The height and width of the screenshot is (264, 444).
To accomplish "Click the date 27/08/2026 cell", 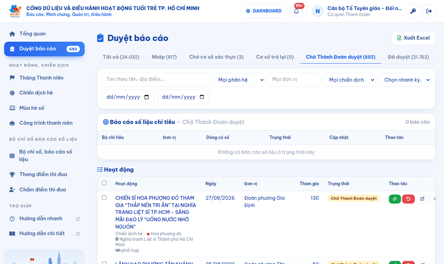I will [x=220, y=198].
